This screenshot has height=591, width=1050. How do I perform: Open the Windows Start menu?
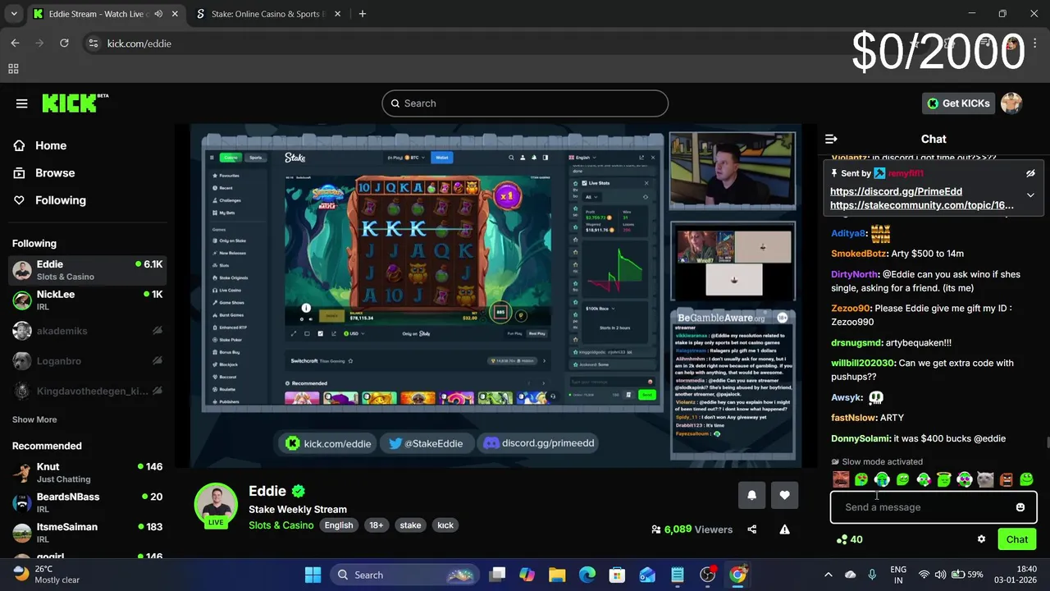[313, 575]
